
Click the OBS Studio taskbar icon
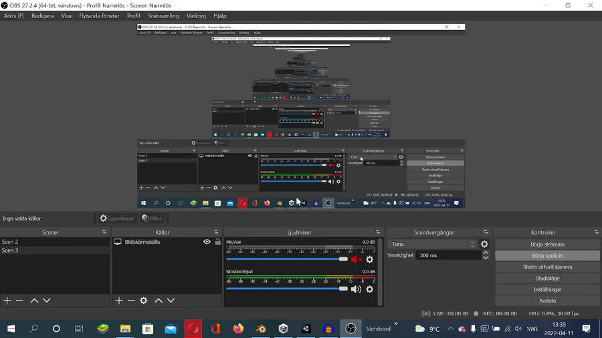pos(350,329)
